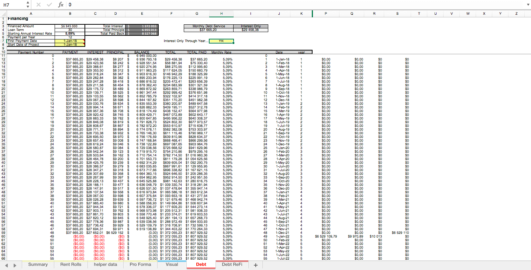Select the row 66 header
Image resolution: width=531 pixels, height=270 pixels.
coord(3,259)
